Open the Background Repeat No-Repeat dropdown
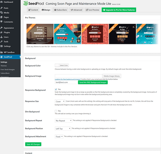This screenshot has height=154, width=161. point(63,121)
